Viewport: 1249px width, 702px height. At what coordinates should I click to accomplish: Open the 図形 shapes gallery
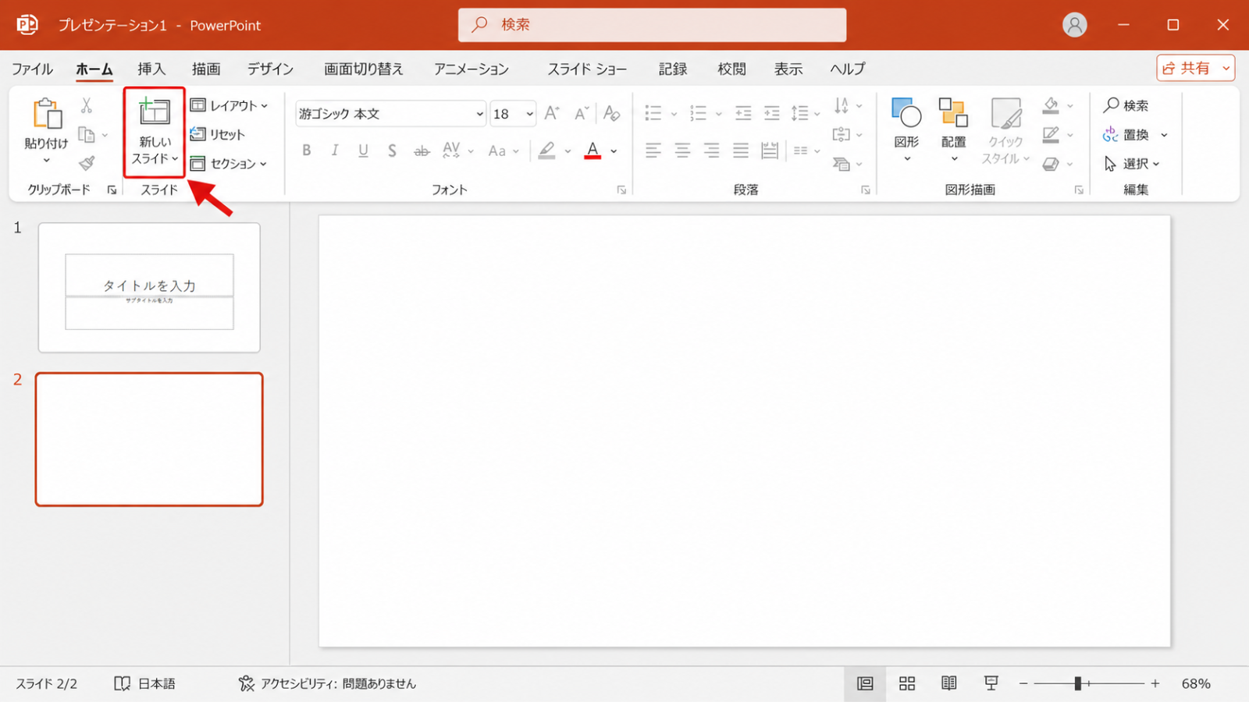(906, 130)
